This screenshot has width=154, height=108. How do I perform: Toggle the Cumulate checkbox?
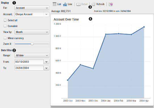[x=5, y=26]
